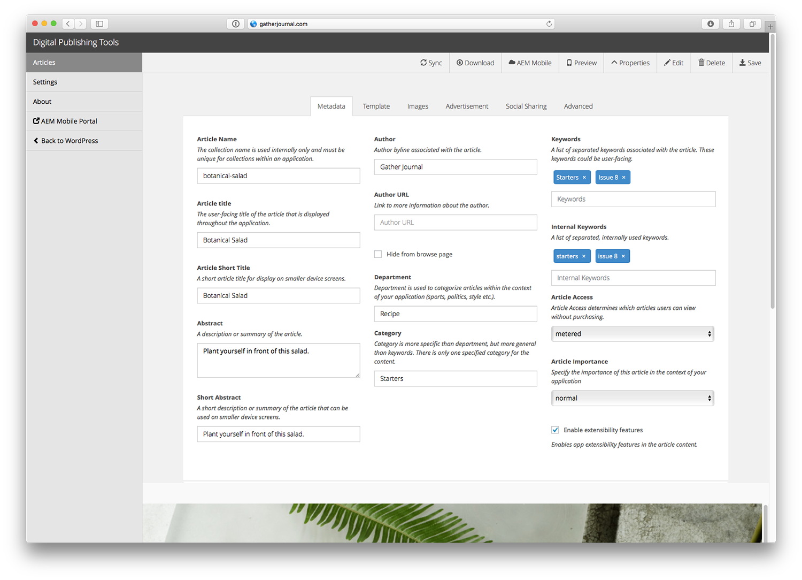This screenshot has width=802, height=580.
Task: Open a new Safari tab
Action: point(770,26)
